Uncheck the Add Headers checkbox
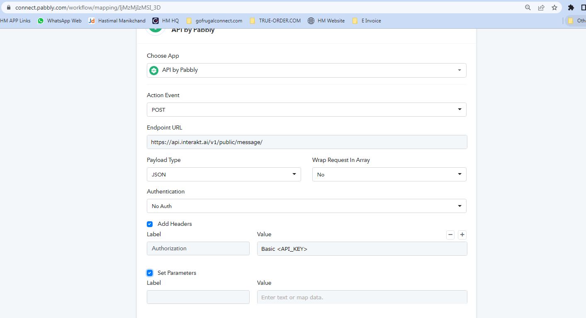This screenshot has width=586, height=318. pyautogui.click(x=150, y=224)
